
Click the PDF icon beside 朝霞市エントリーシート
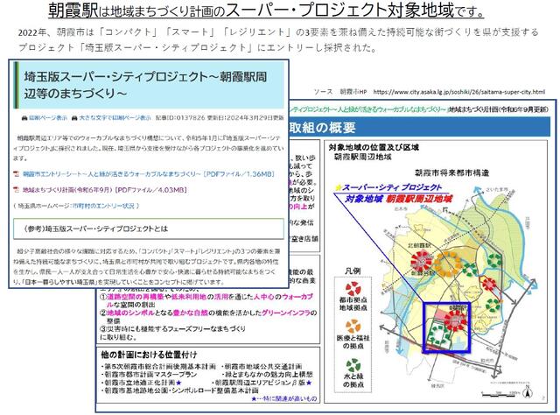point(18,174)
